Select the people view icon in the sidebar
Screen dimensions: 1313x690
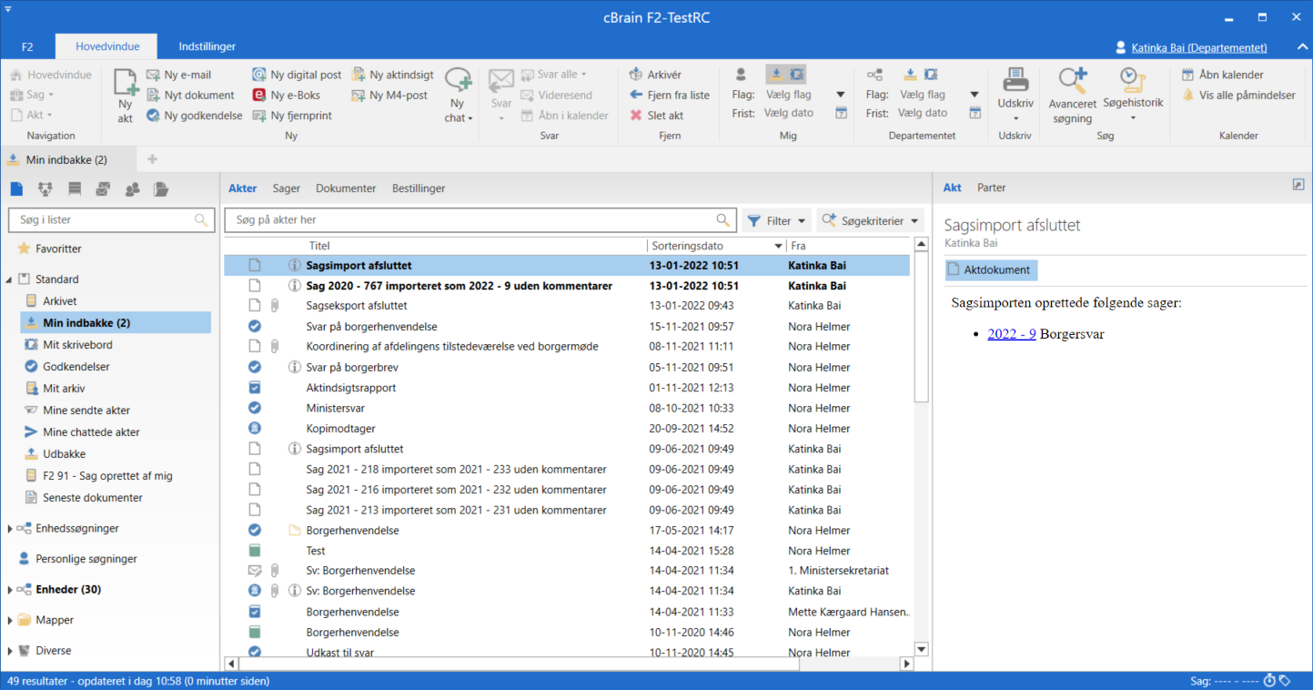tap(132, 189)
